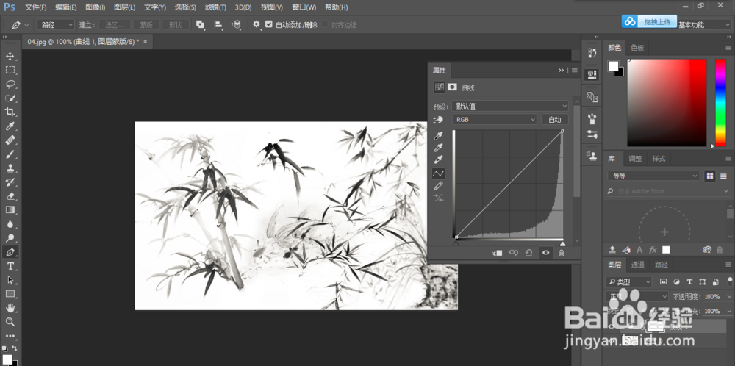Toggle curves layer visibility eye in Properties
Screen dimensions: 735x366
[545, 253]
